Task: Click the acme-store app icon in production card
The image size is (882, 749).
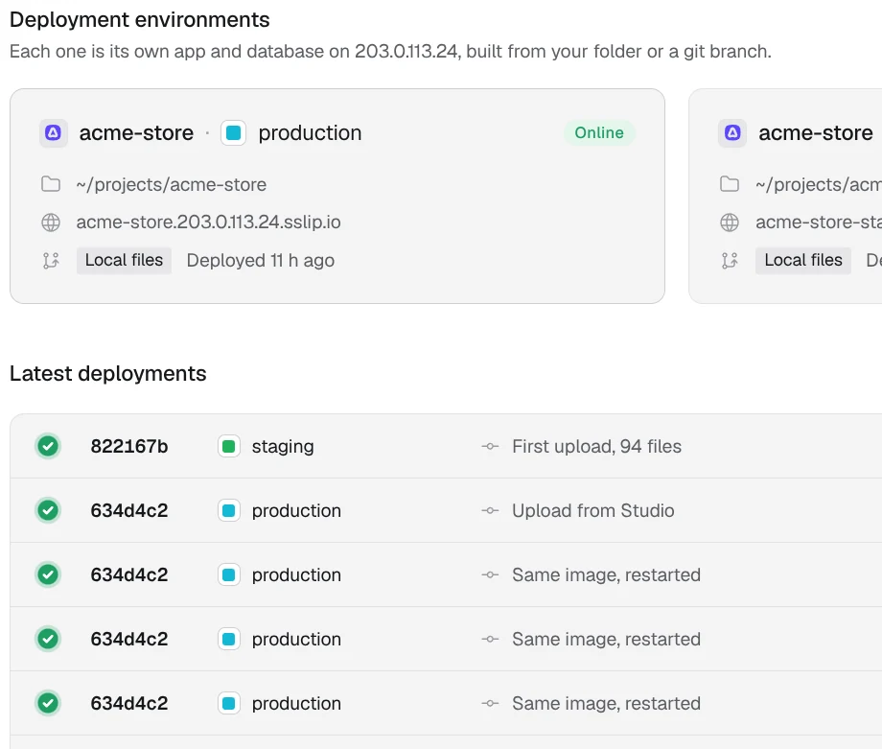Action: [x=54, y=133]
